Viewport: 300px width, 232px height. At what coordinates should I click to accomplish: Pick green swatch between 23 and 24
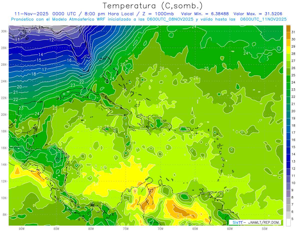click(x=288, y=86)
